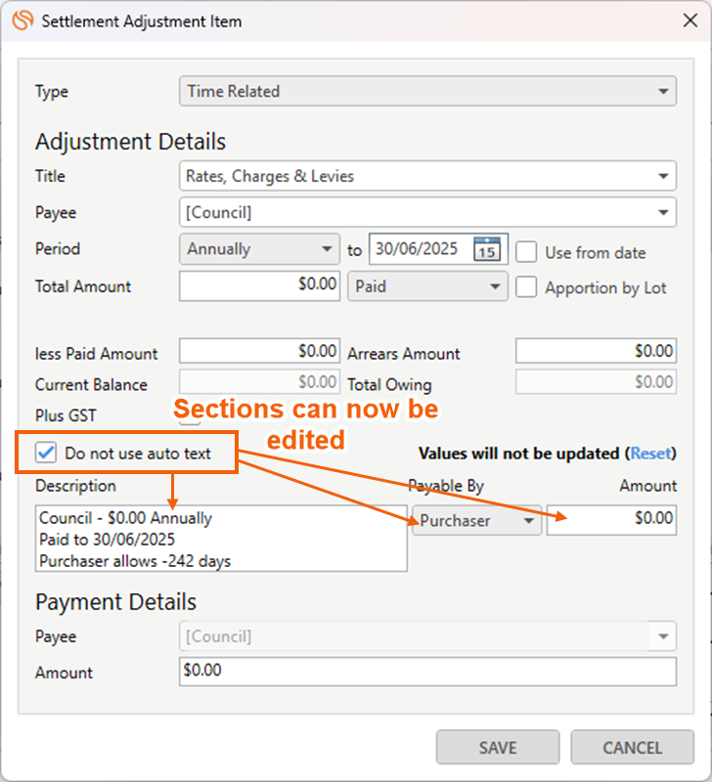Open the Paid status dropdown
Viewport: 712px width, 782px height.
pyautogui.click(x=427, y=286)
